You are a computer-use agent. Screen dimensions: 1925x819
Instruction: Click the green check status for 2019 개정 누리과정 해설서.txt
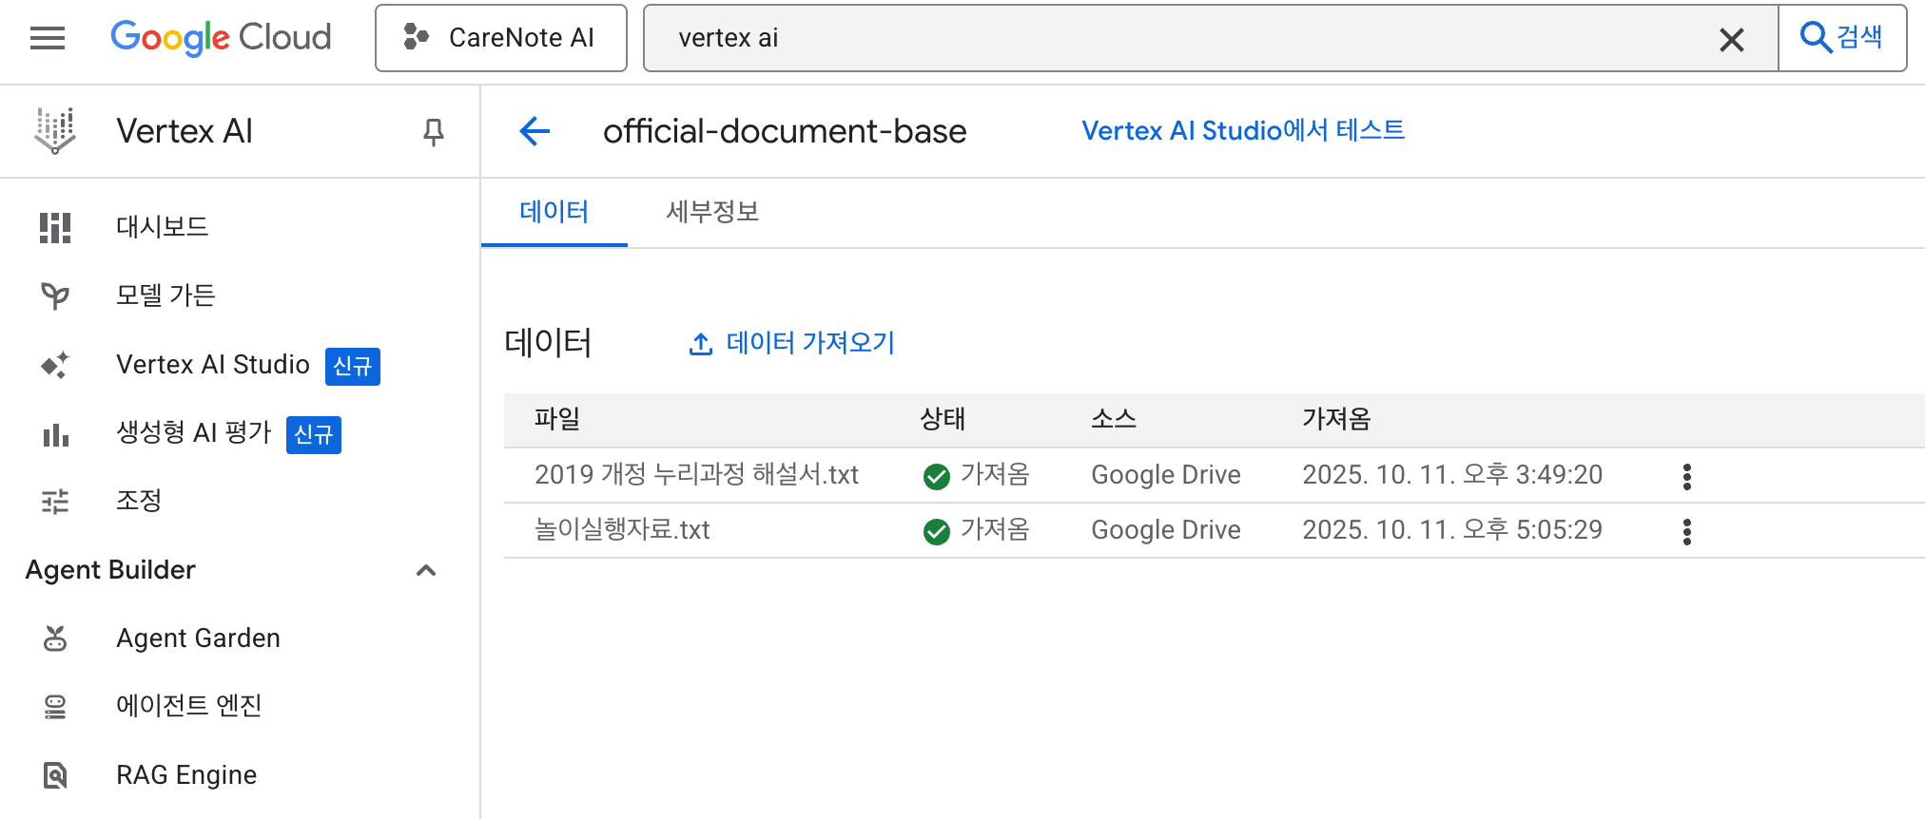pyautogui.click(x=937, y=476)
